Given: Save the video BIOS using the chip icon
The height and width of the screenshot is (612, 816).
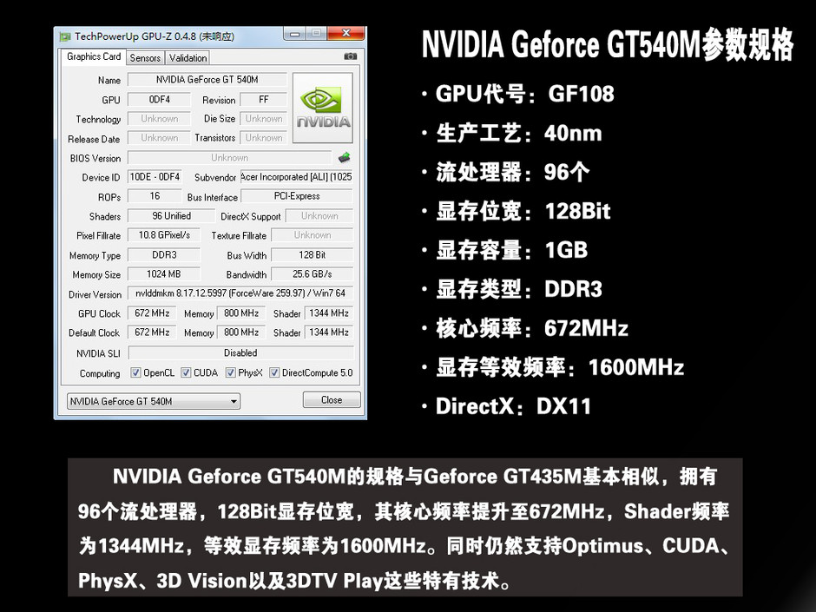Looking at the screenshot, I should tap(344, 156).
